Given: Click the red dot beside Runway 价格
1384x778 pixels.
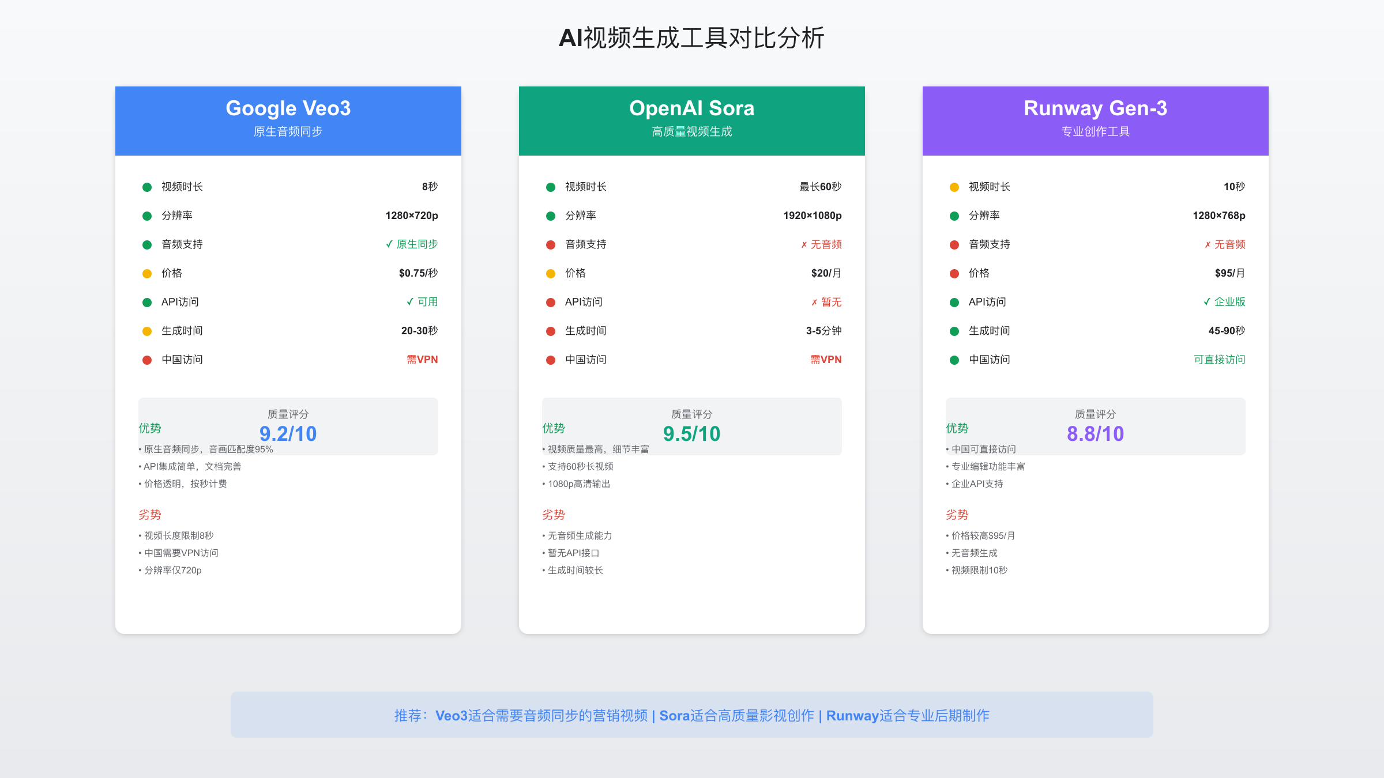Looking at the screenshot, I should tap(954, 274).
